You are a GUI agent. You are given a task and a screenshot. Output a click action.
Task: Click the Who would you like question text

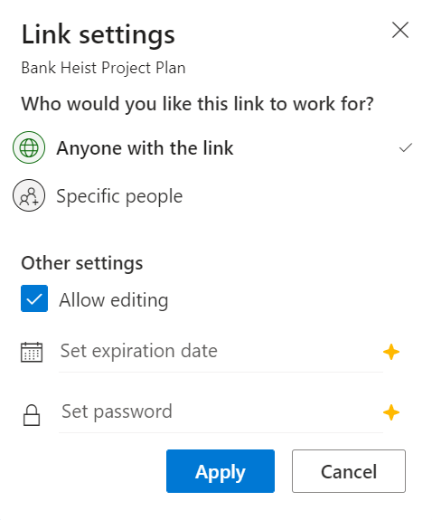coord(198,104)
